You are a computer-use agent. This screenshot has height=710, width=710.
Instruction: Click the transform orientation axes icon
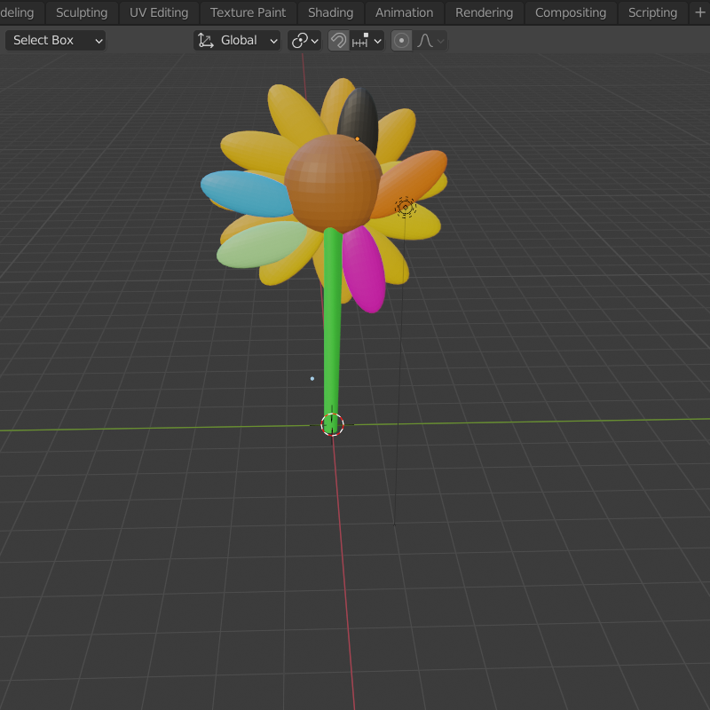pos(206,41)
